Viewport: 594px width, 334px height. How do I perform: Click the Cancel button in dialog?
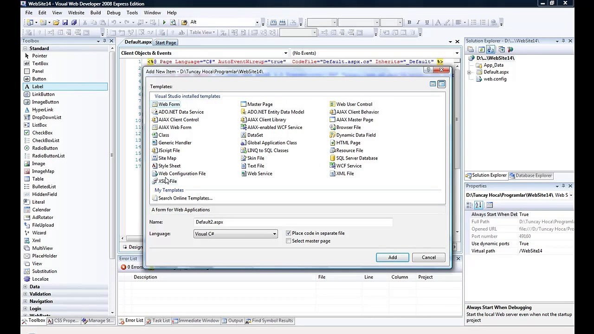(x=429, y=257)
